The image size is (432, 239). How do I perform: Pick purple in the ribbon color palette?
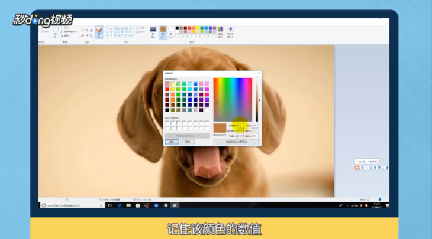[x=214, y=28]
